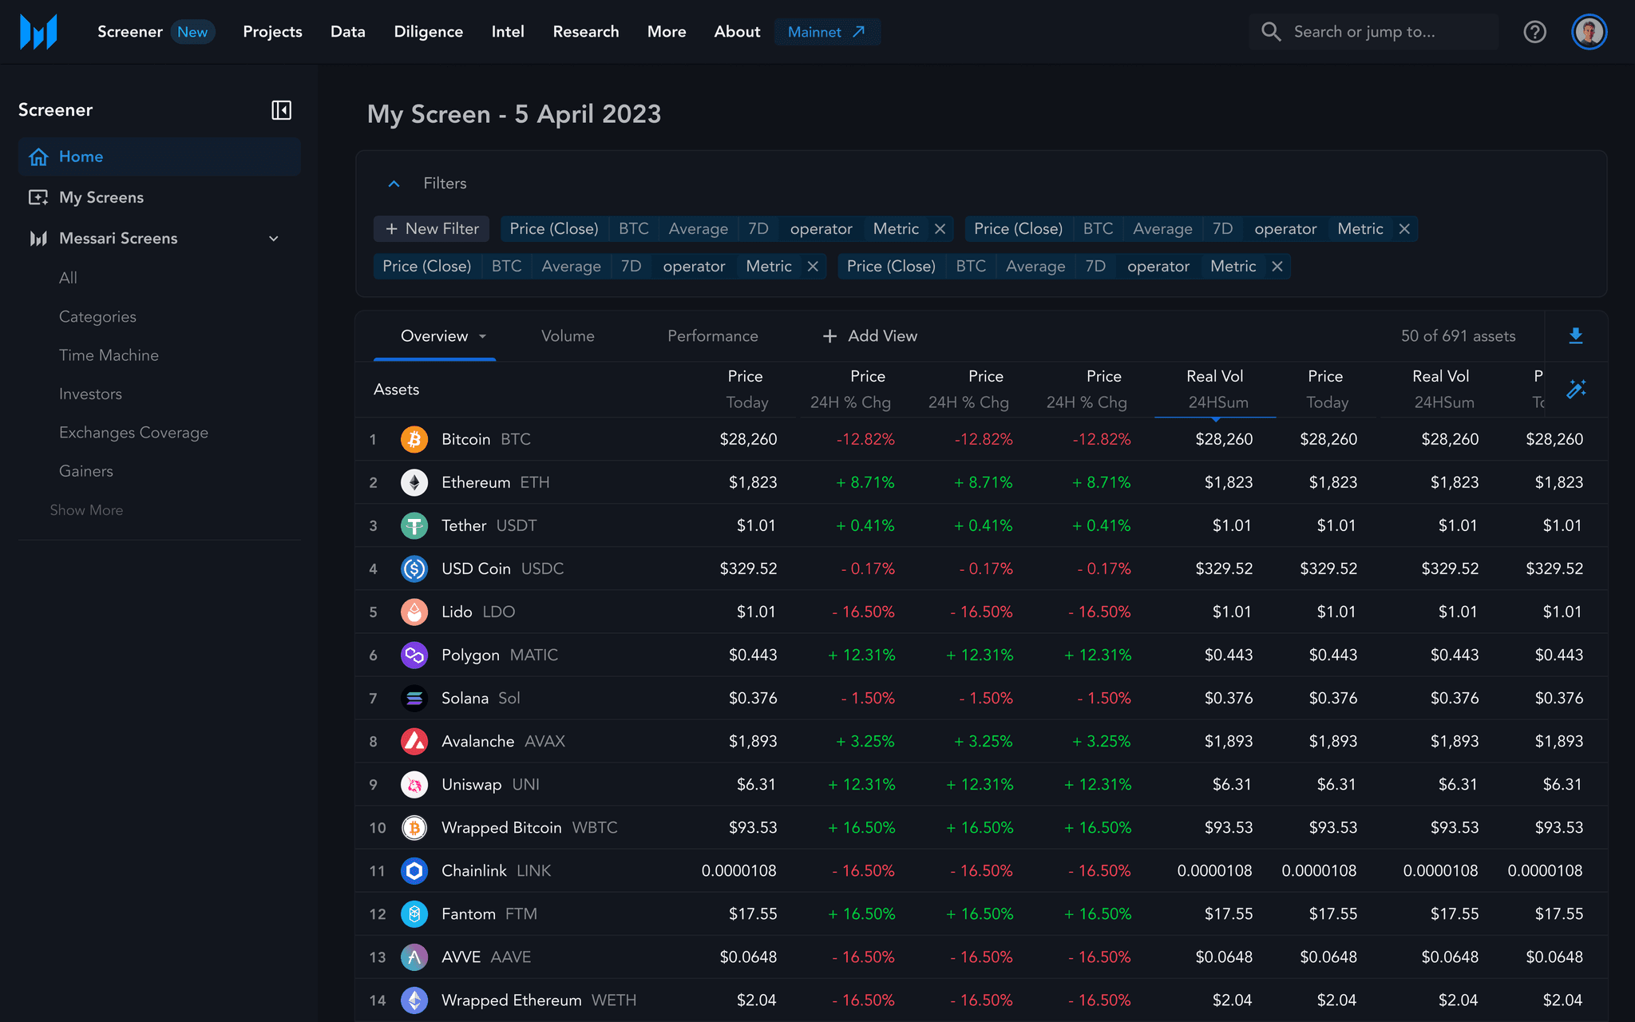1635x1022 pixels.
Task: Click the Ethereum coin icon
Action: (414, 482)
